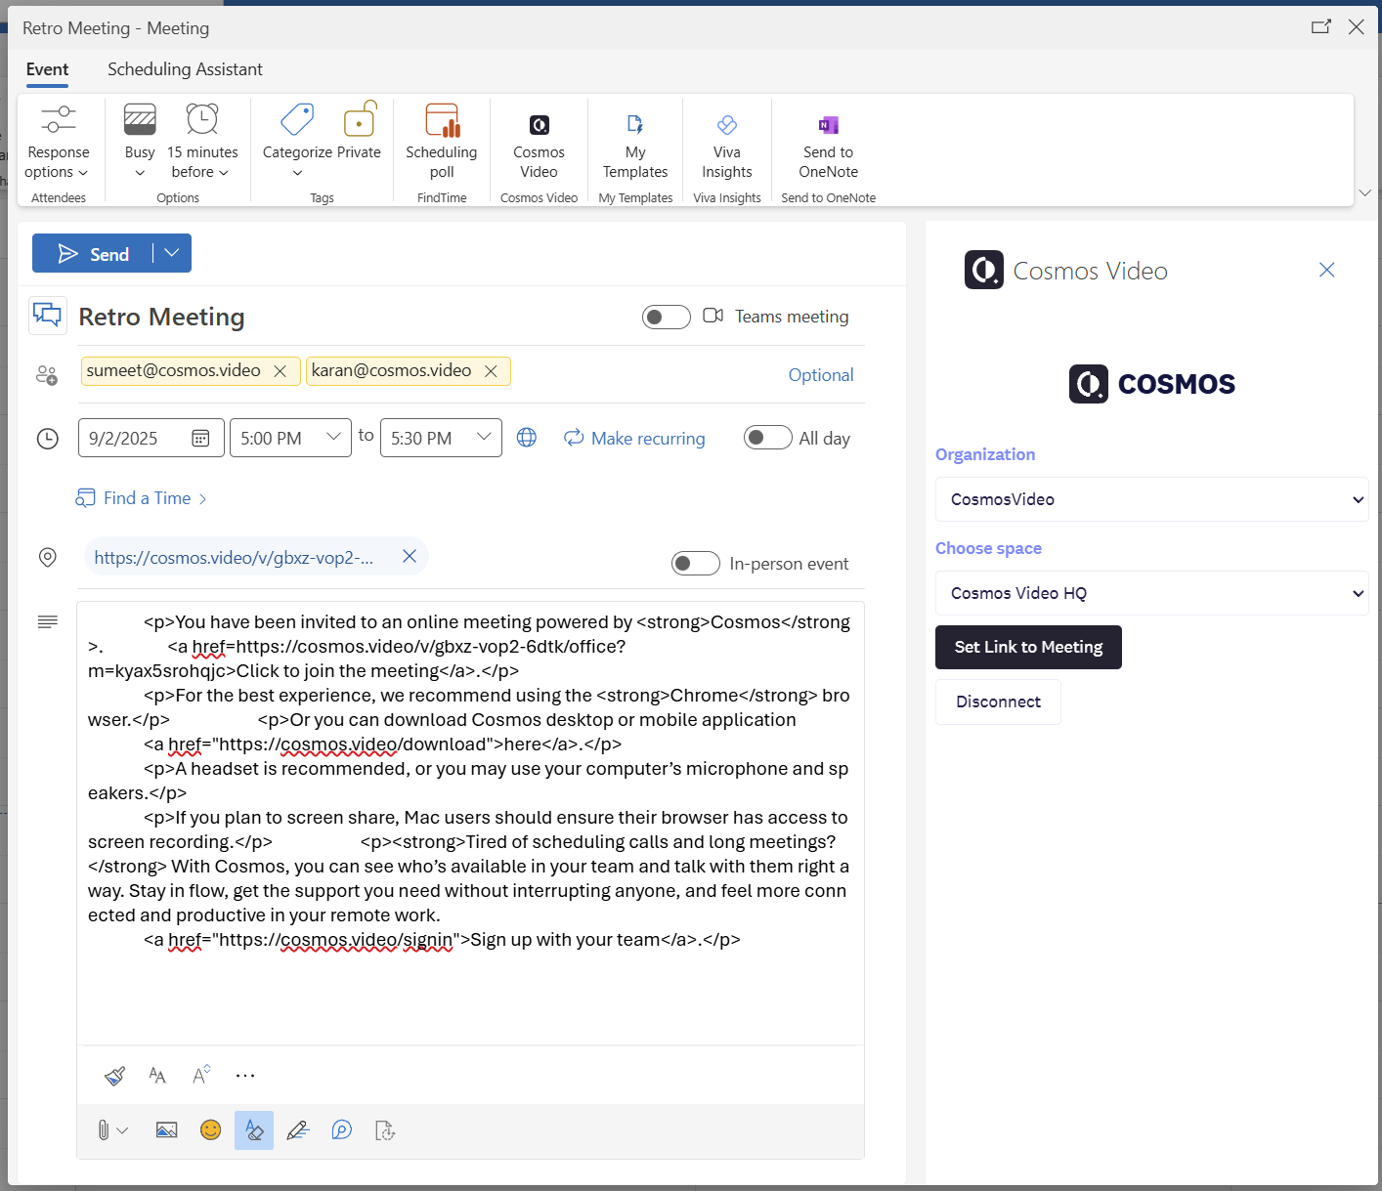Click the attach file paperclip
Viewport: 1382px width, 1191px height.
(104, 1130)
